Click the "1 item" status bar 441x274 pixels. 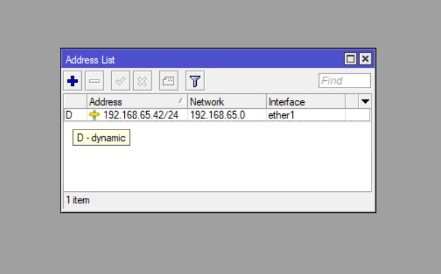click(78, 200)
